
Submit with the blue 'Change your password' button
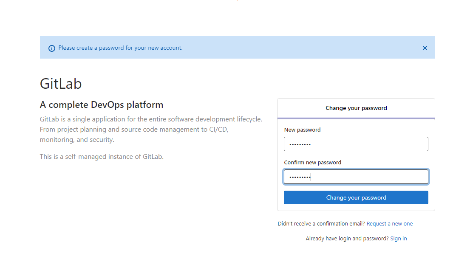tap(356, 197)
